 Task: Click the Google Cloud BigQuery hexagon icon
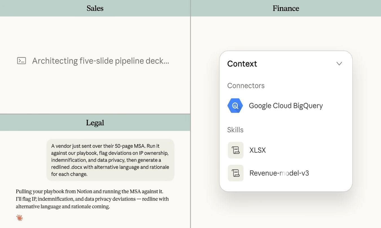click(235, 106)
